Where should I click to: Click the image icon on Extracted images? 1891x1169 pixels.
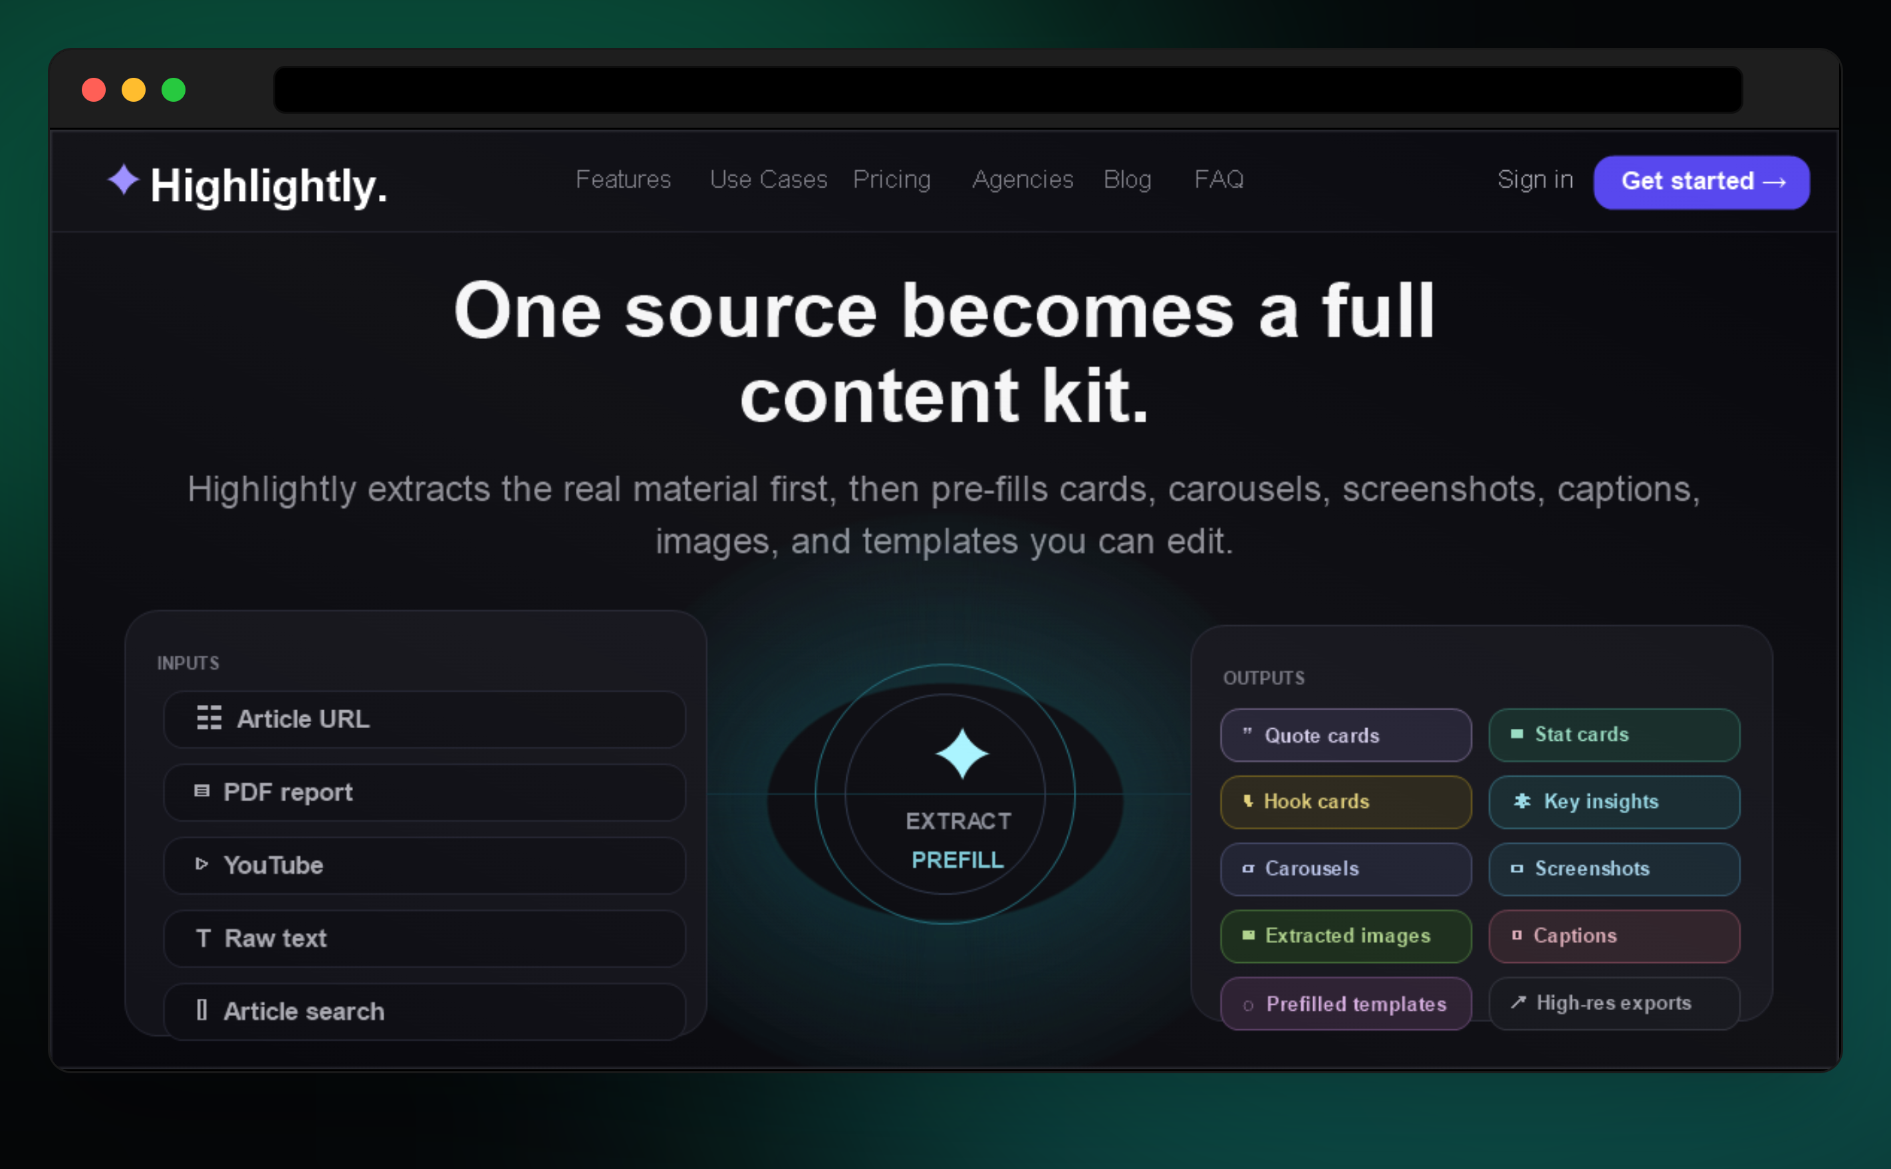coord(1248,936)
